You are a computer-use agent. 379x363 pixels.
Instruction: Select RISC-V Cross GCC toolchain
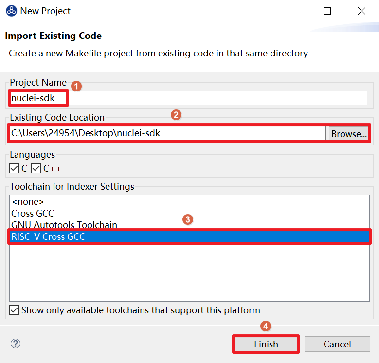[x=48, y=237]
